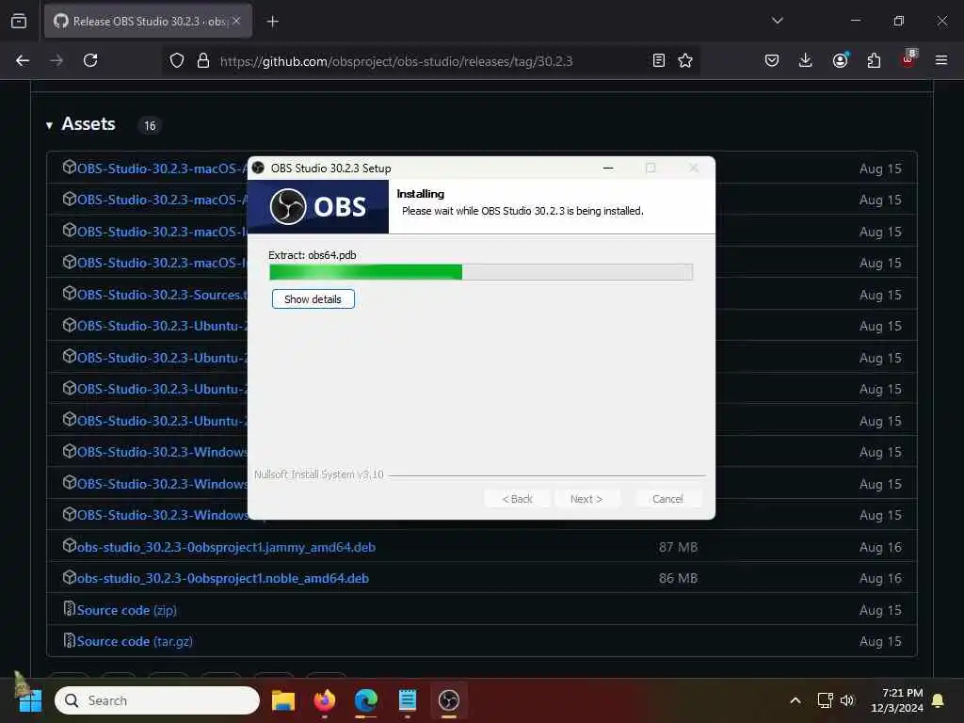Screen dimensions: 964x723
Task: Open the list all tabs dropdown
Action: [777, 21]
